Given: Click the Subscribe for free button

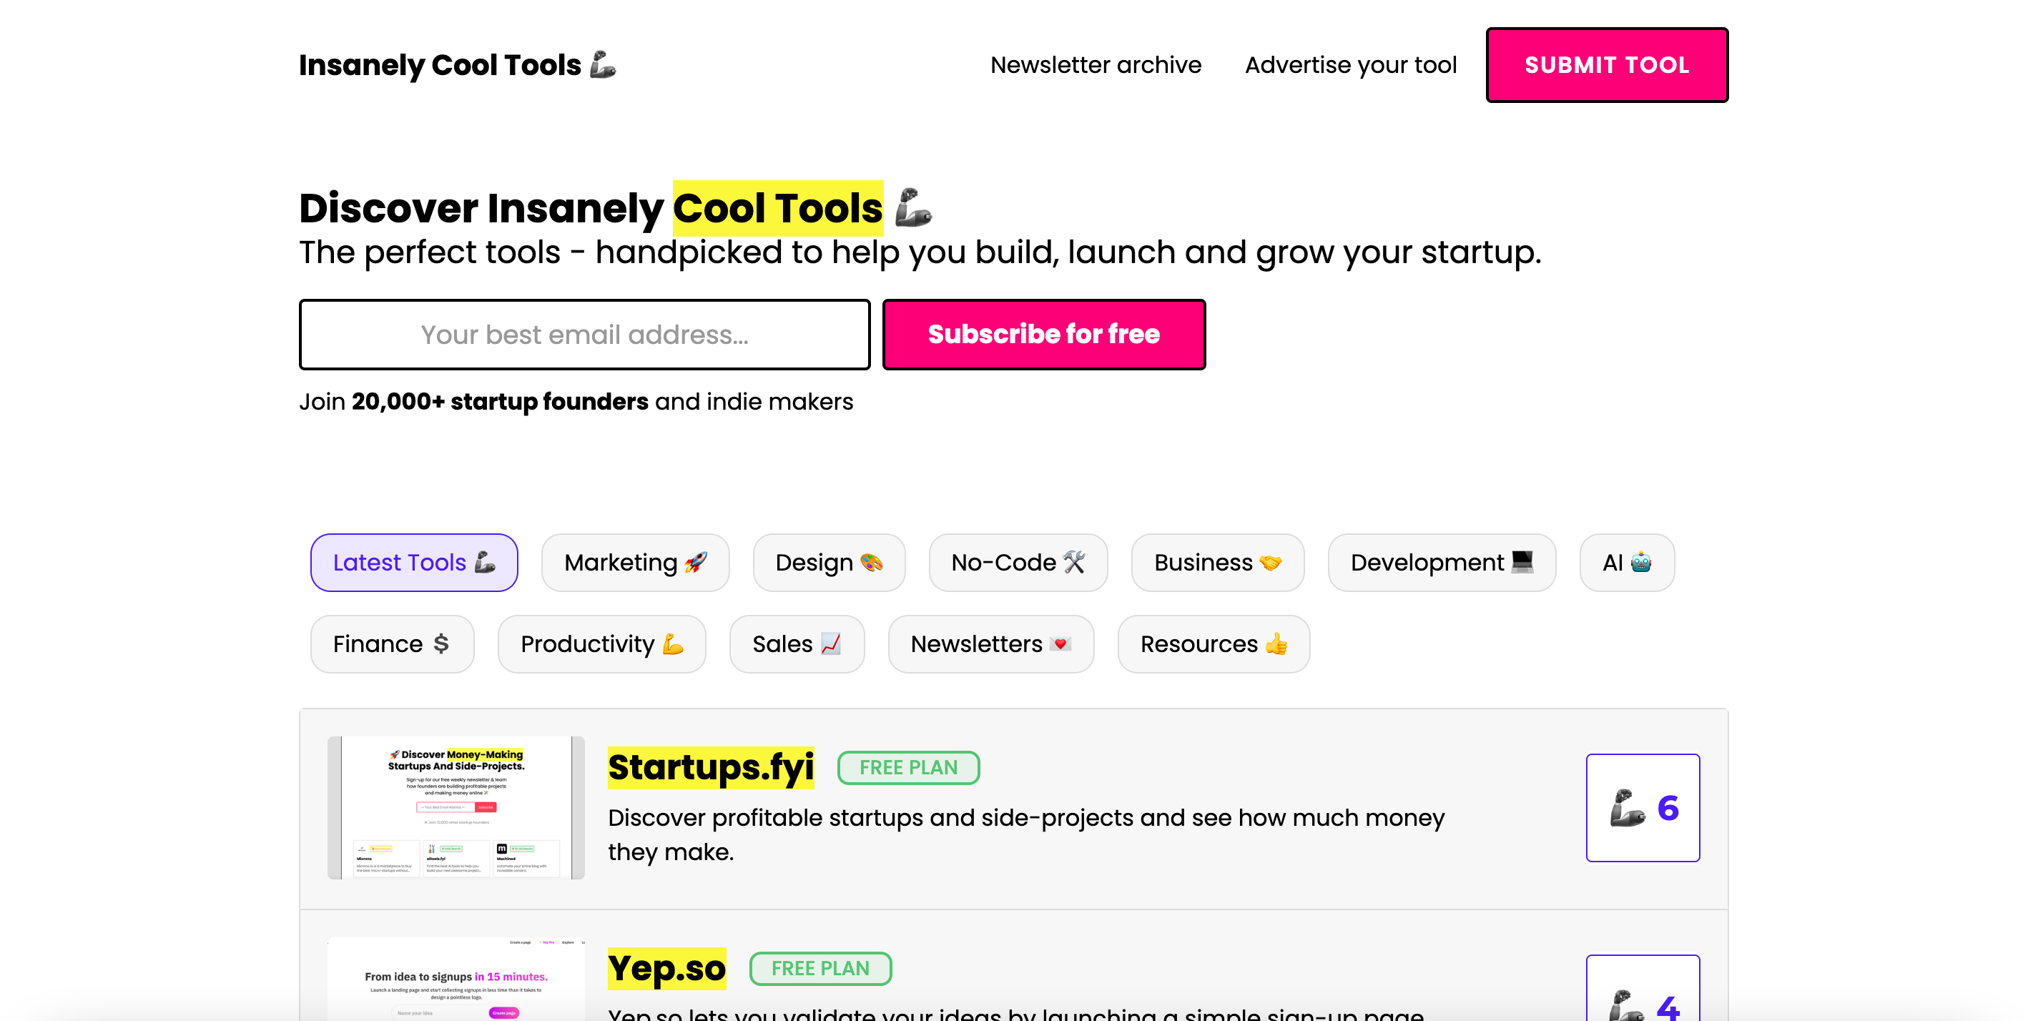Looking at the screenshot, I should [1044, 335].
